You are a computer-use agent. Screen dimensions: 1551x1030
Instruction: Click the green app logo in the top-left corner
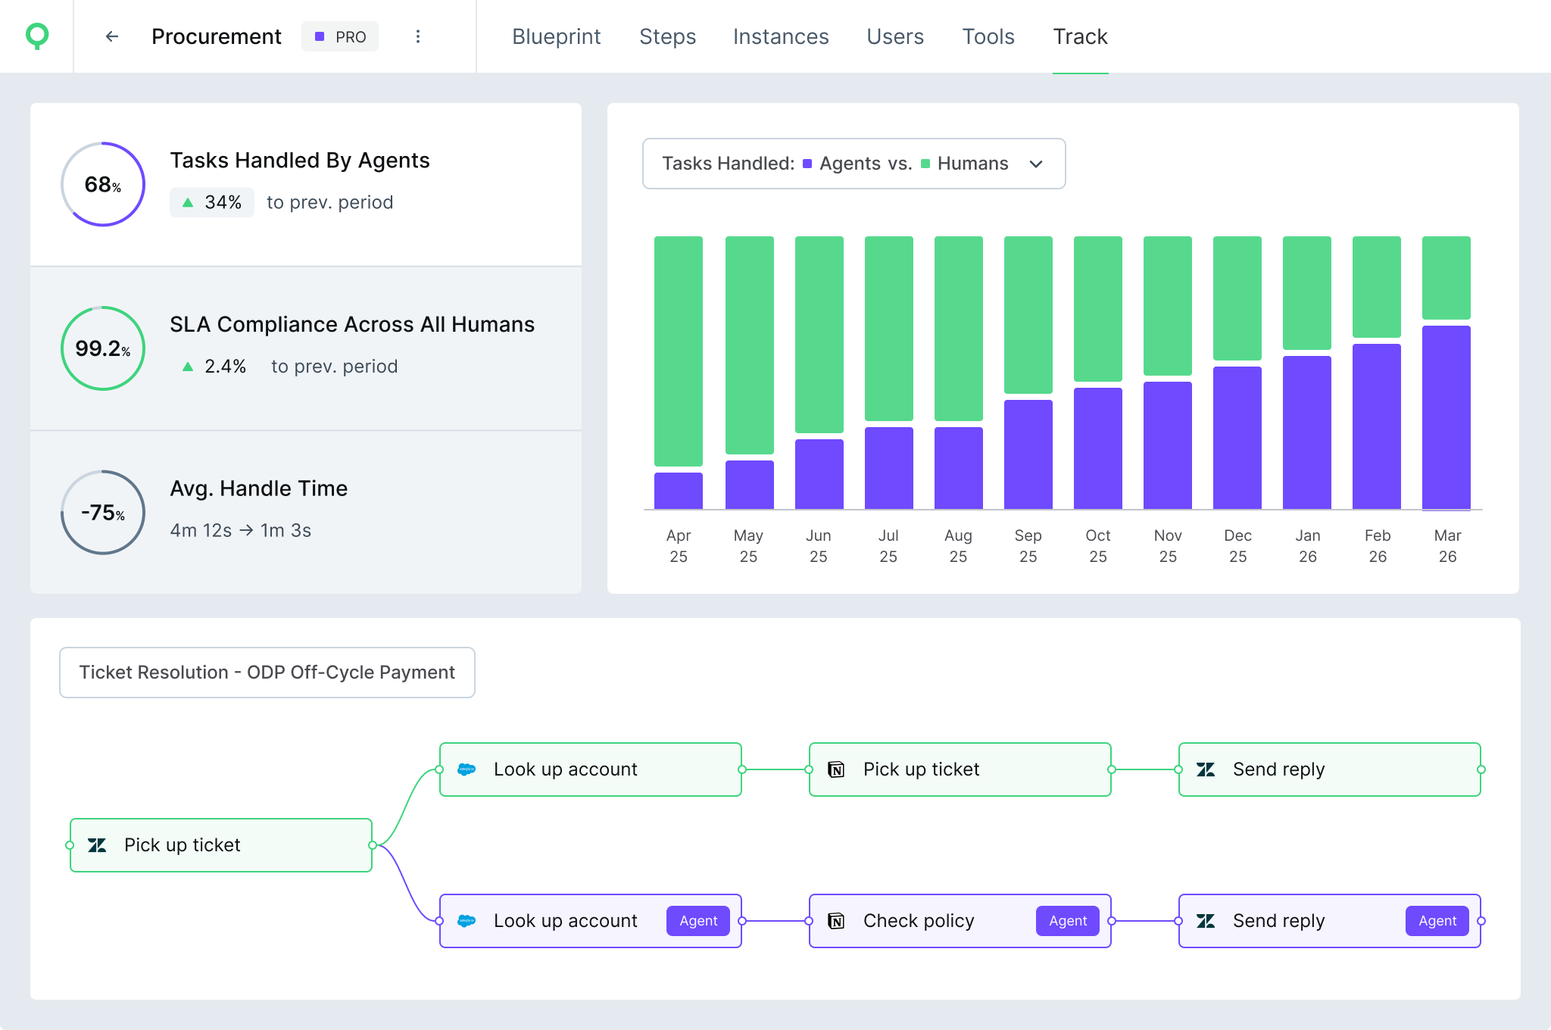coord(36,36)
